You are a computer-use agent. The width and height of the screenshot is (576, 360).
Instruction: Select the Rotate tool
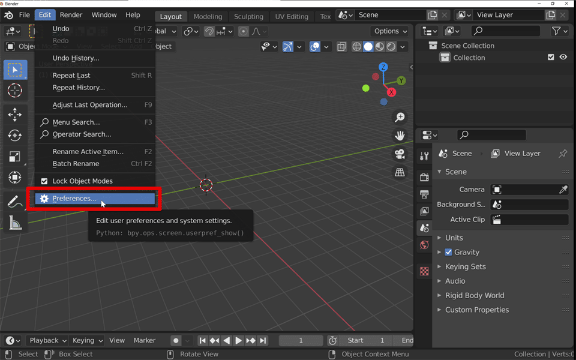pyautogui.click(x=15, y=136)
